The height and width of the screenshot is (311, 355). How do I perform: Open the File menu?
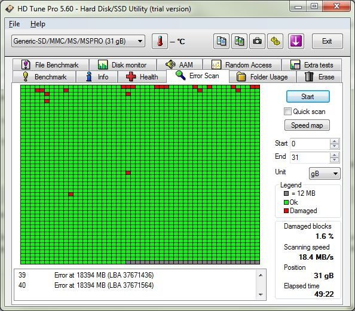coord(14,24)
